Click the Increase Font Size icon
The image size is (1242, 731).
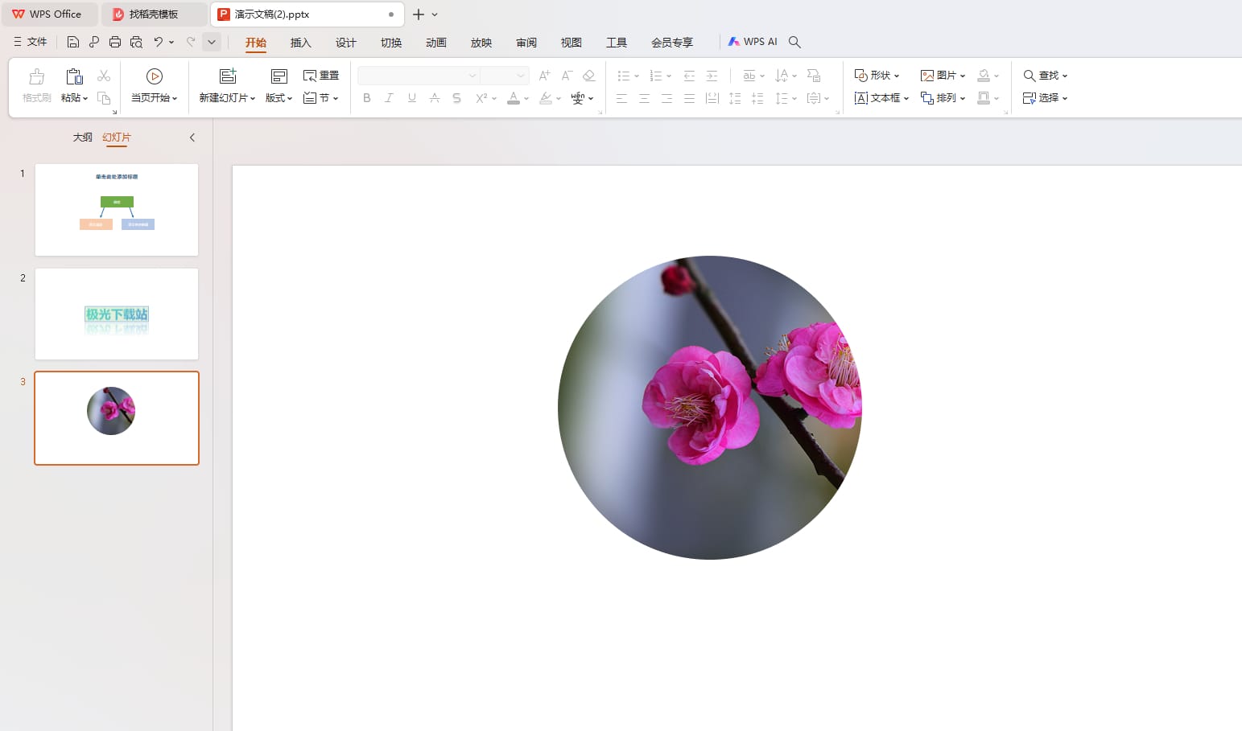point(545,76)
